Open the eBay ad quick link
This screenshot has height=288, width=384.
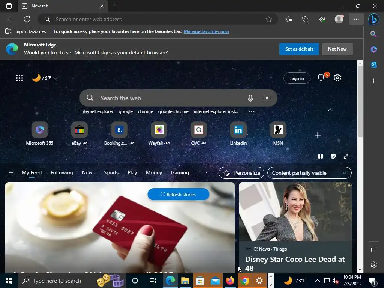[x=79, y=133]
